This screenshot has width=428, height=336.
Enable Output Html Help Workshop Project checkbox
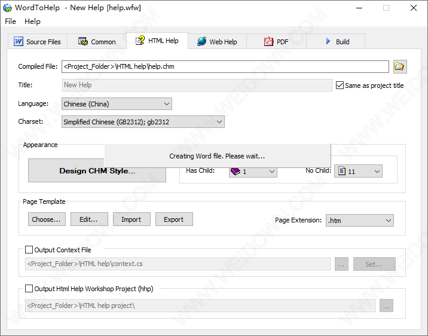pyautogui.click(x=29, y=289)
